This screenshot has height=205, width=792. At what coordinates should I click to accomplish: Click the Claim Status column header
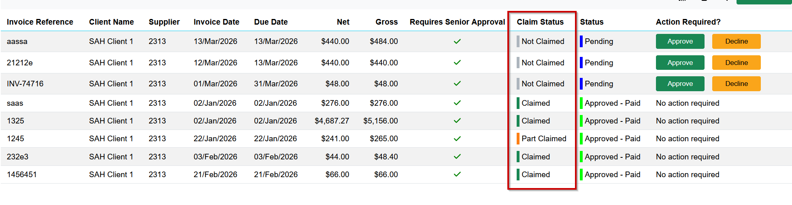(x=540, y=22)
